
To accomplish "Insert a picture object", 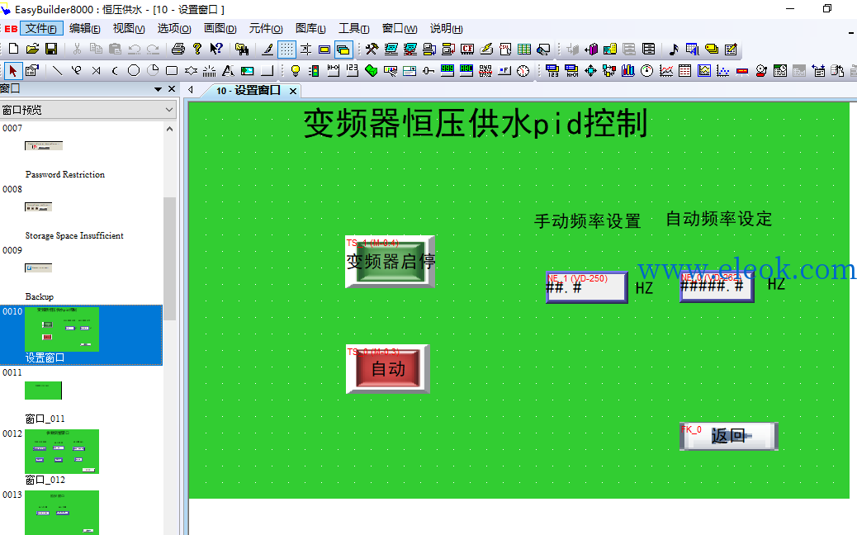I will (248, 70).
